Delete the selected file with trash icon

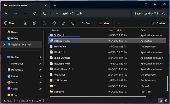coord(73,23)
